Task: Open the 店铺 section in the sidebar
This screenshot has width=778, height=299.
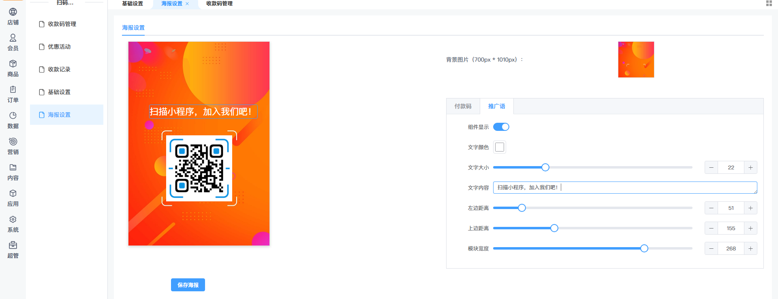Action: pos(13,17)
